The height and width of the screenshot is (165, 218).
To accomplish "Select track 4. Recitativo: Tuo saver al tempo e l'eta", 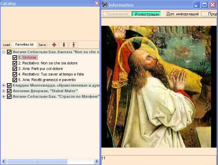I will (x=51, y=74).
